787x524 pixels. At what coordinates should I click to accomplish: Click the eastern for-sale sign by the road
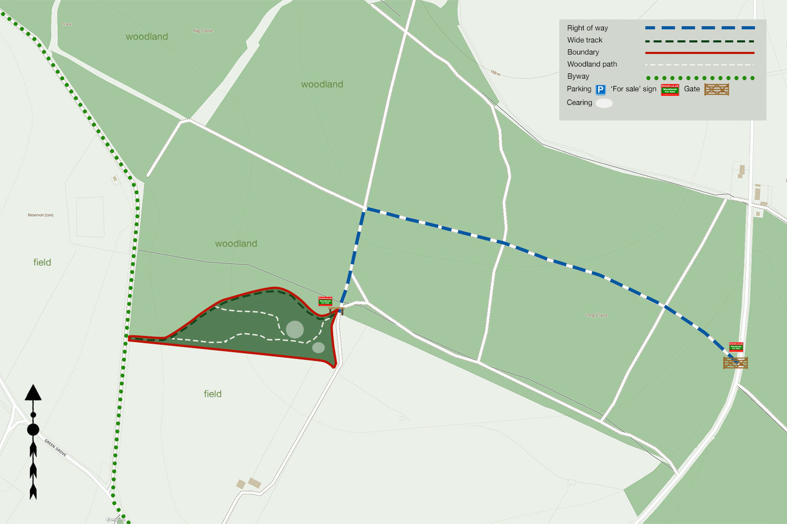(736, 347)
